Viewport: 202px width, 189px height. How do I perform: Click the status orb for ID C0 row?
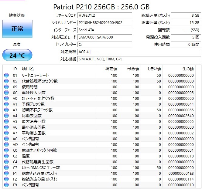(x=6, y=150)
